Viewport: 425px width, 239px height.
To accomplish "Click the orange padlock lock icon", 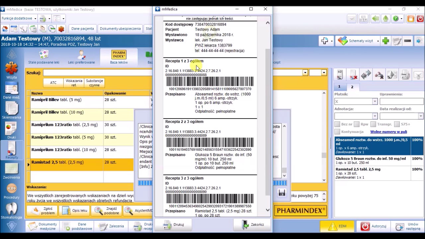I will coord(411,19).
